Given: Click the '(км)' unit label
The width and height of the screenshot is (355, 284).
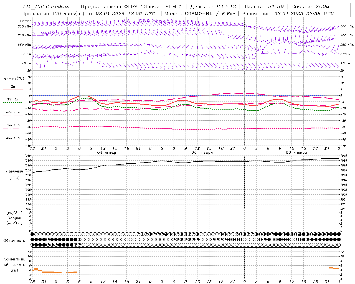Looking at the screenshot, I should tap(14, 270).
